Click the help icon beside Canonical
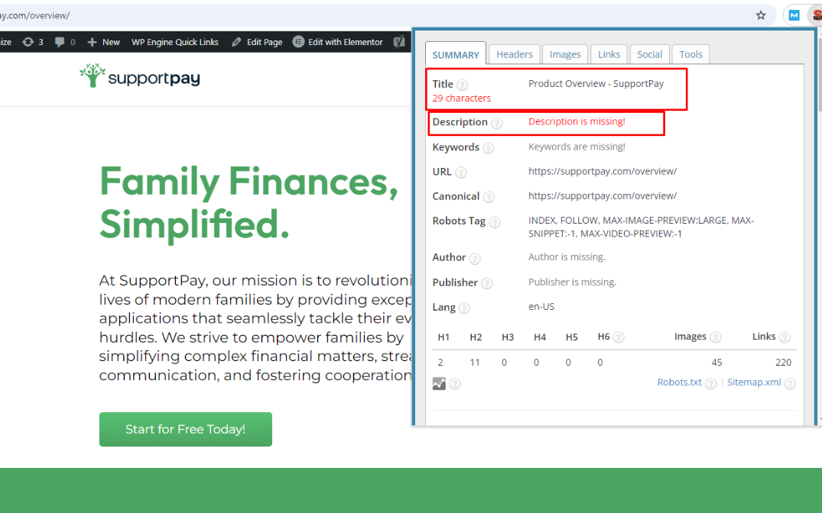This screenshot has height=513, width=822. (x=489, y=197)
